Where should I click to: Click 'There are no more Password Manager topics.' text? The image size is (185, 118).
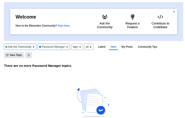[x=38, y=66]
